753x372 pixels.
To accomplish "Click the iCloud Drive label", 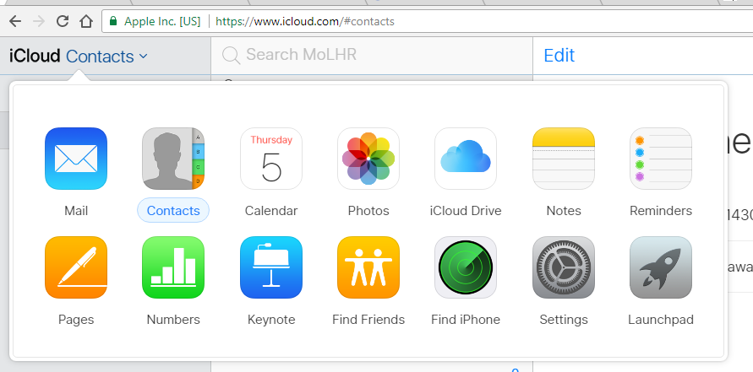I will (466, 210).
